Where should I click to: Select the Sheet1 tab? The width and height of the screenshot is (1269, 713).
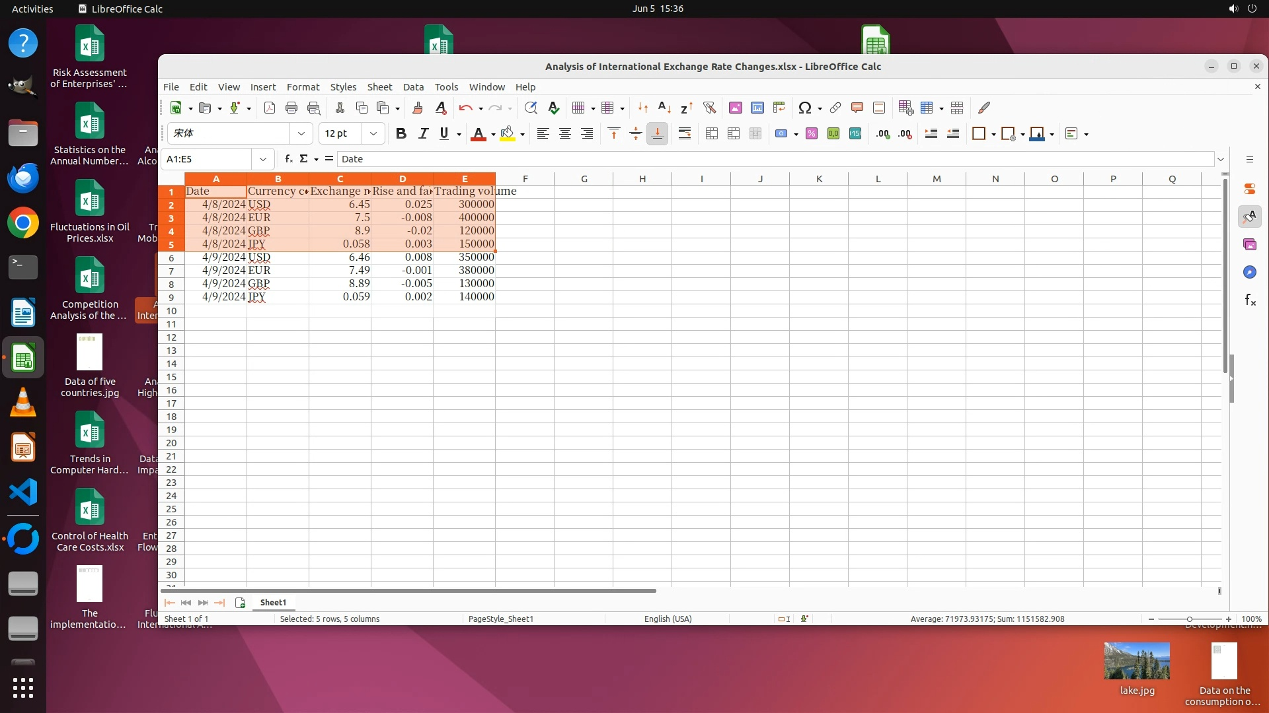tap(273, 602)
